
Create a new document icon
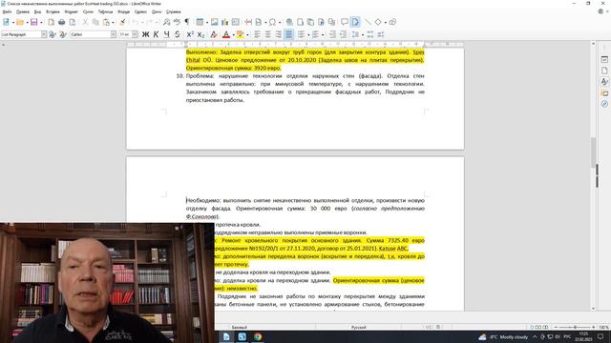[x=6, y=22]
